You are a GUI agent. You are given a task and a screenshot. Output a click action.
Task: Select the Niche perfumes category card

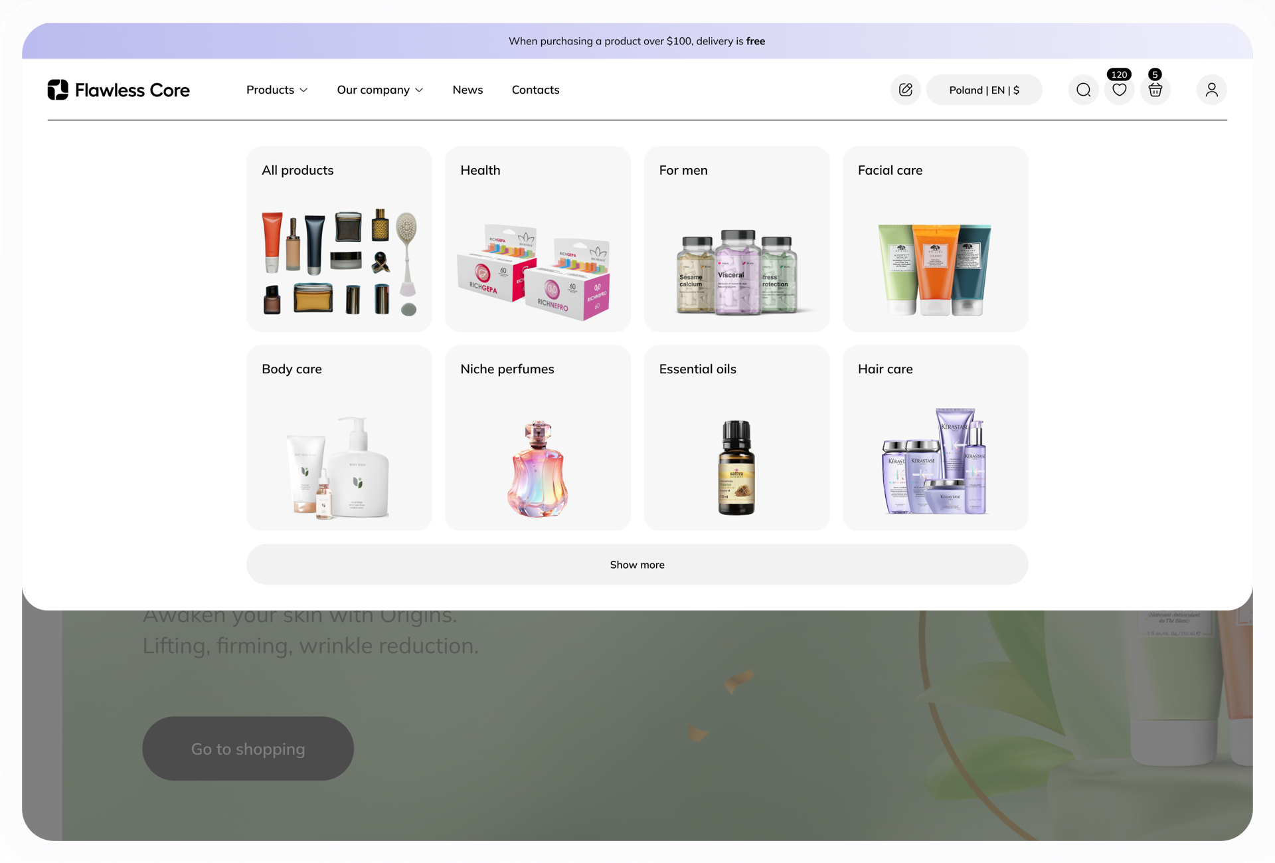click(x=537, y=438)
